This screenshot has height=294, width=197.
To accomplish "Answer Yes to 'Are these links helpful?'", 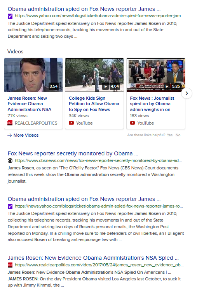I will (x=169, y=135).
